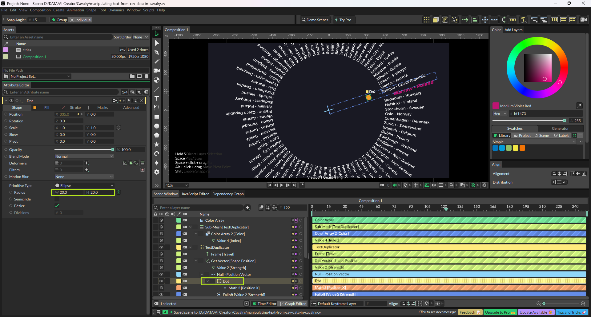
Task: Choose the Star shape tool
Action: 157,145
